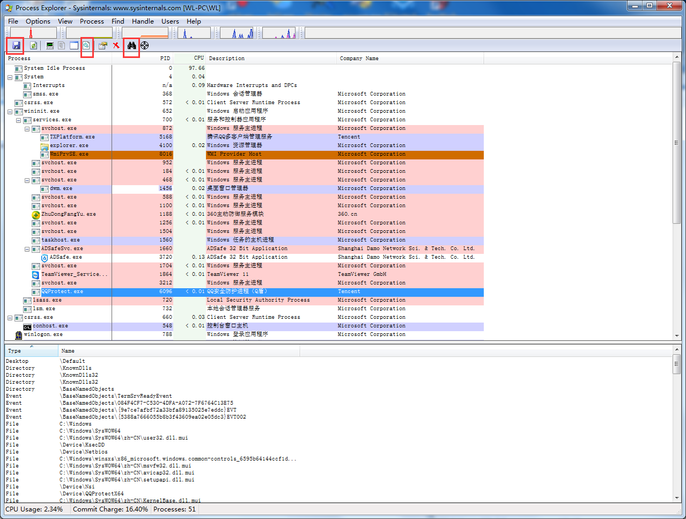Sort by the Process column header
686x519 pixels.
58,58
